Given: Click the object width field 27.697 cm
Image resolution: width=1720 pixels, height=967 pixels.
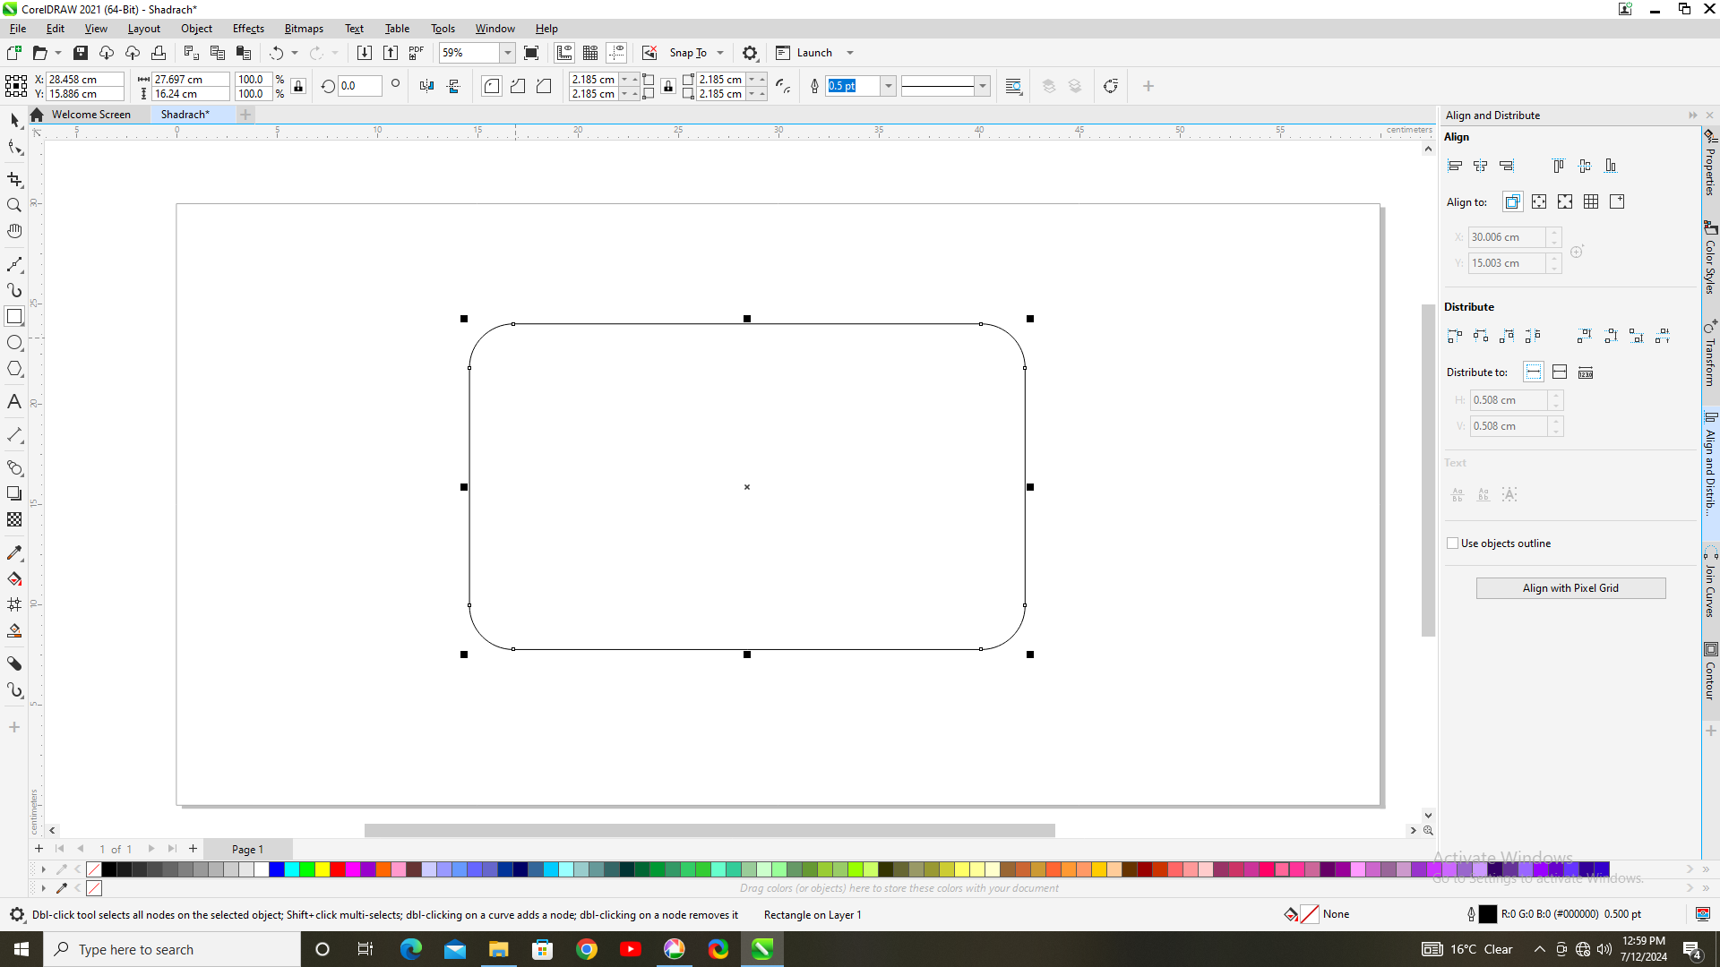Looking at the screenshot, I should coord(190,79).
